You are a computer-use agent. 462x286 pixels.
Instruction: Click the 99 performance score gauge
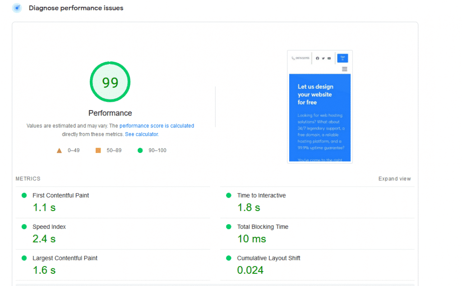(x=110, y=82)
